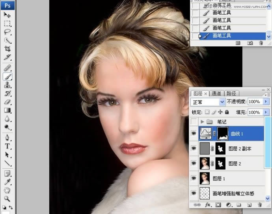Create new snapshot with camera icon
Image resolution: width=272 pixels, height=214 pixels.
[x=250, y=43]
